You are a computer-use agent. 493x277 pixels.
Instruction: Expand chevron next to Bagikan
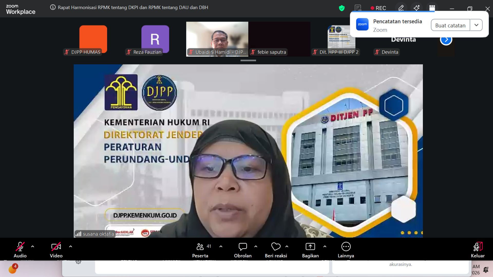pyautogui.click(x=325, y=246)
